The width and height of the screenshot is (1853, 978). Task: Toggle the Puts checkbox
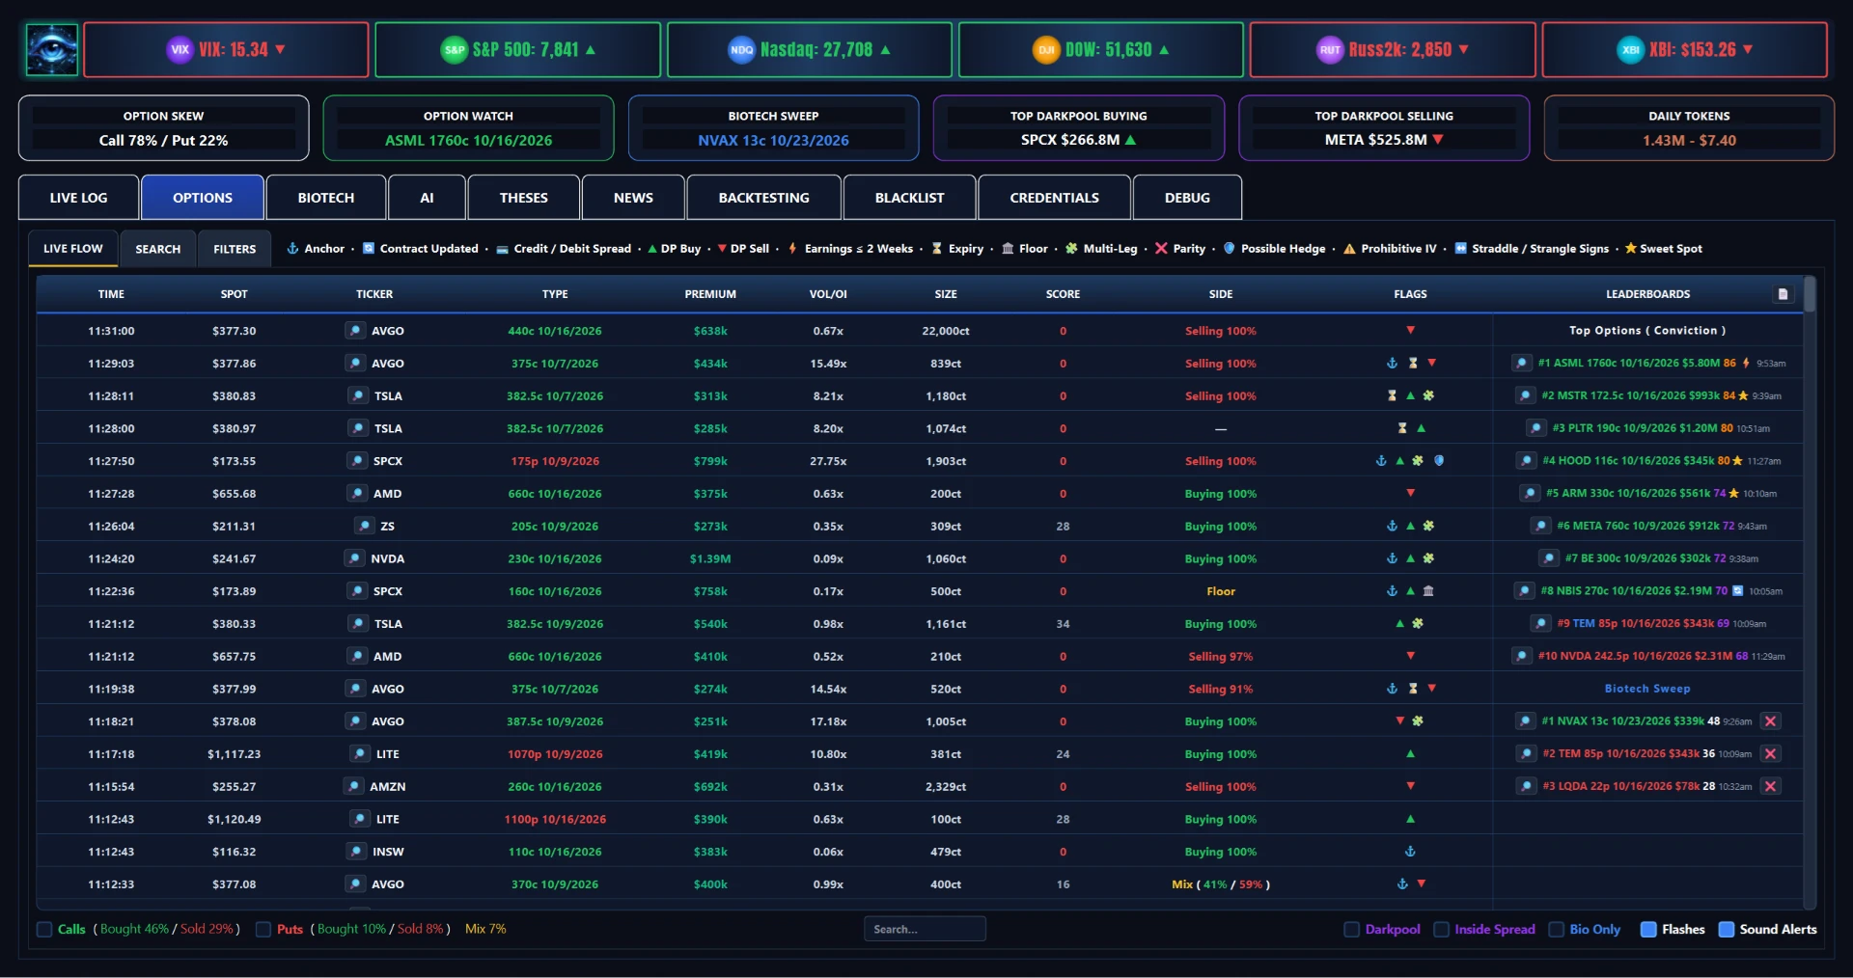point(263,929)
